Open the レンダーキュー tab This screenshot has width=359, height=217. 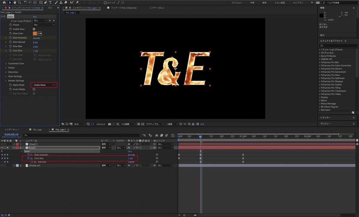tap(12, 130)
